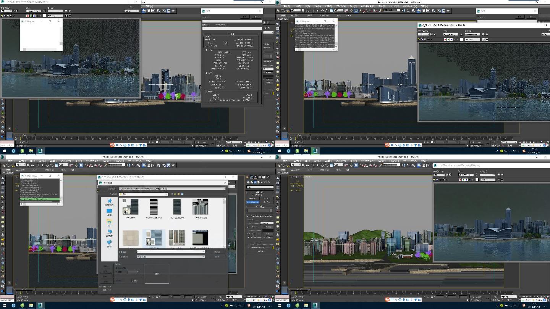Toggle green channel in bottom-right frame window
This screenshot has width=550, height=309.
pyautogui.click(x=463, y=179)
